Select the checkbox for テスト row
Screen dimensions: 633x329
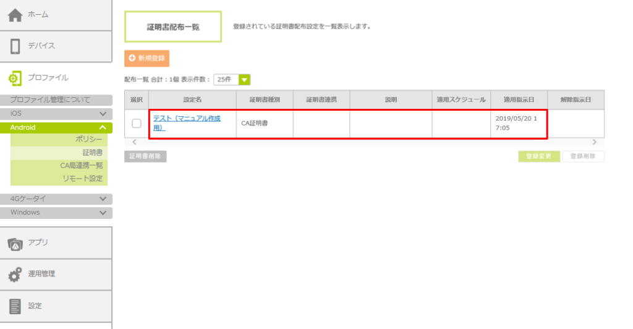point(137,124)
